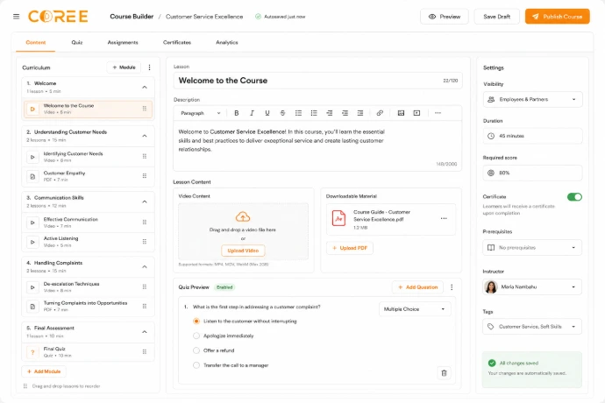Select answer Offer a refund
This screenshot has width=605, height=403.
point(196,350)
